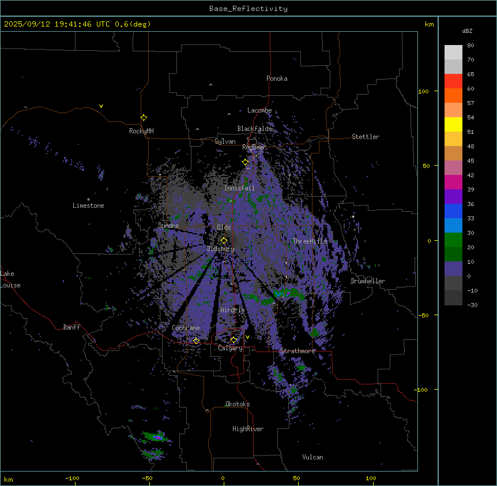Click the yellow radar marker near Didsbury
Screen dimensions: 497x486
224,241
